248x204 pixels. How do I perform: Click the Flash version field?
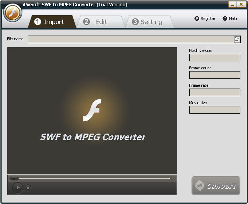pos(215,58)
